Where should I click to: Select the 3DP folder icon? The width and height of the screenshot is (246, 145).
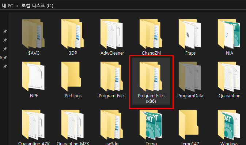(72, 34)
